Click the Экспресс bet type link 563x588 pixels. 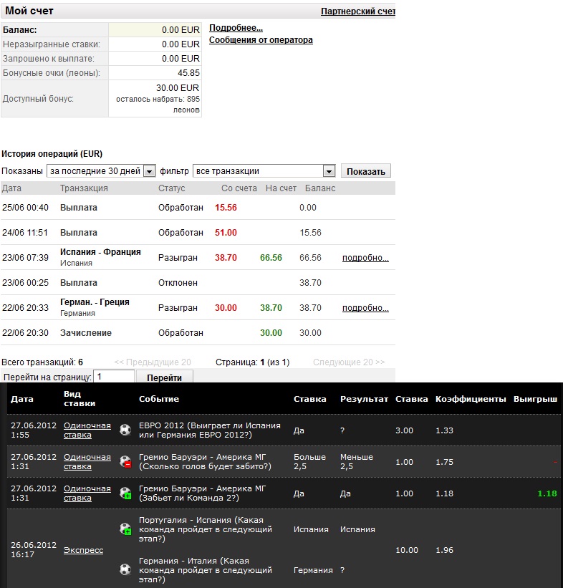(x=83, y=550)
